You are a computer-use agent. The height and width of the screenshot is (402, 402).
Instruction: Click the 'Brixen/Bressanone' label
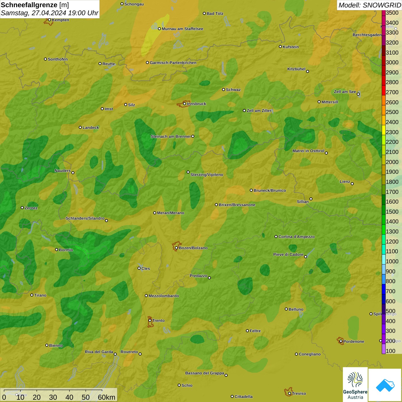(x=237, y=205)
